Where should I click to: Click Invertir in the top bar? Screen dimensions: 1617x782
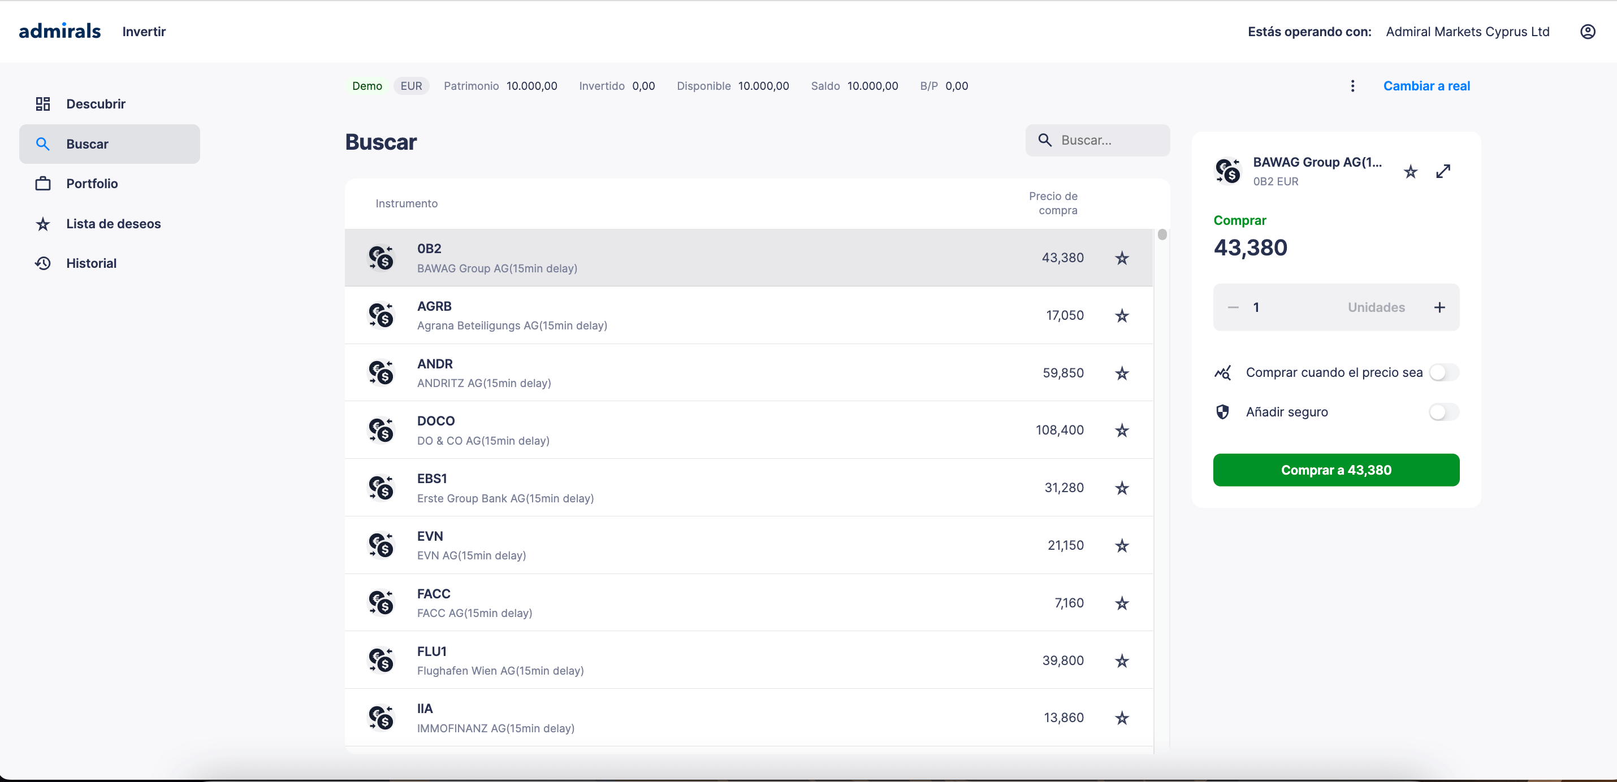click(144, 32)
